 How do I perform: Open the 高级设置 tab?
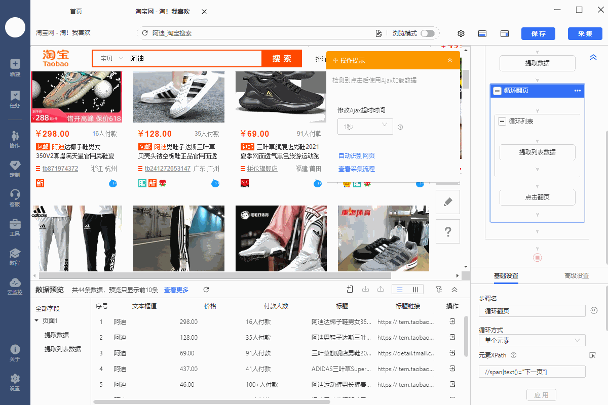577,276
